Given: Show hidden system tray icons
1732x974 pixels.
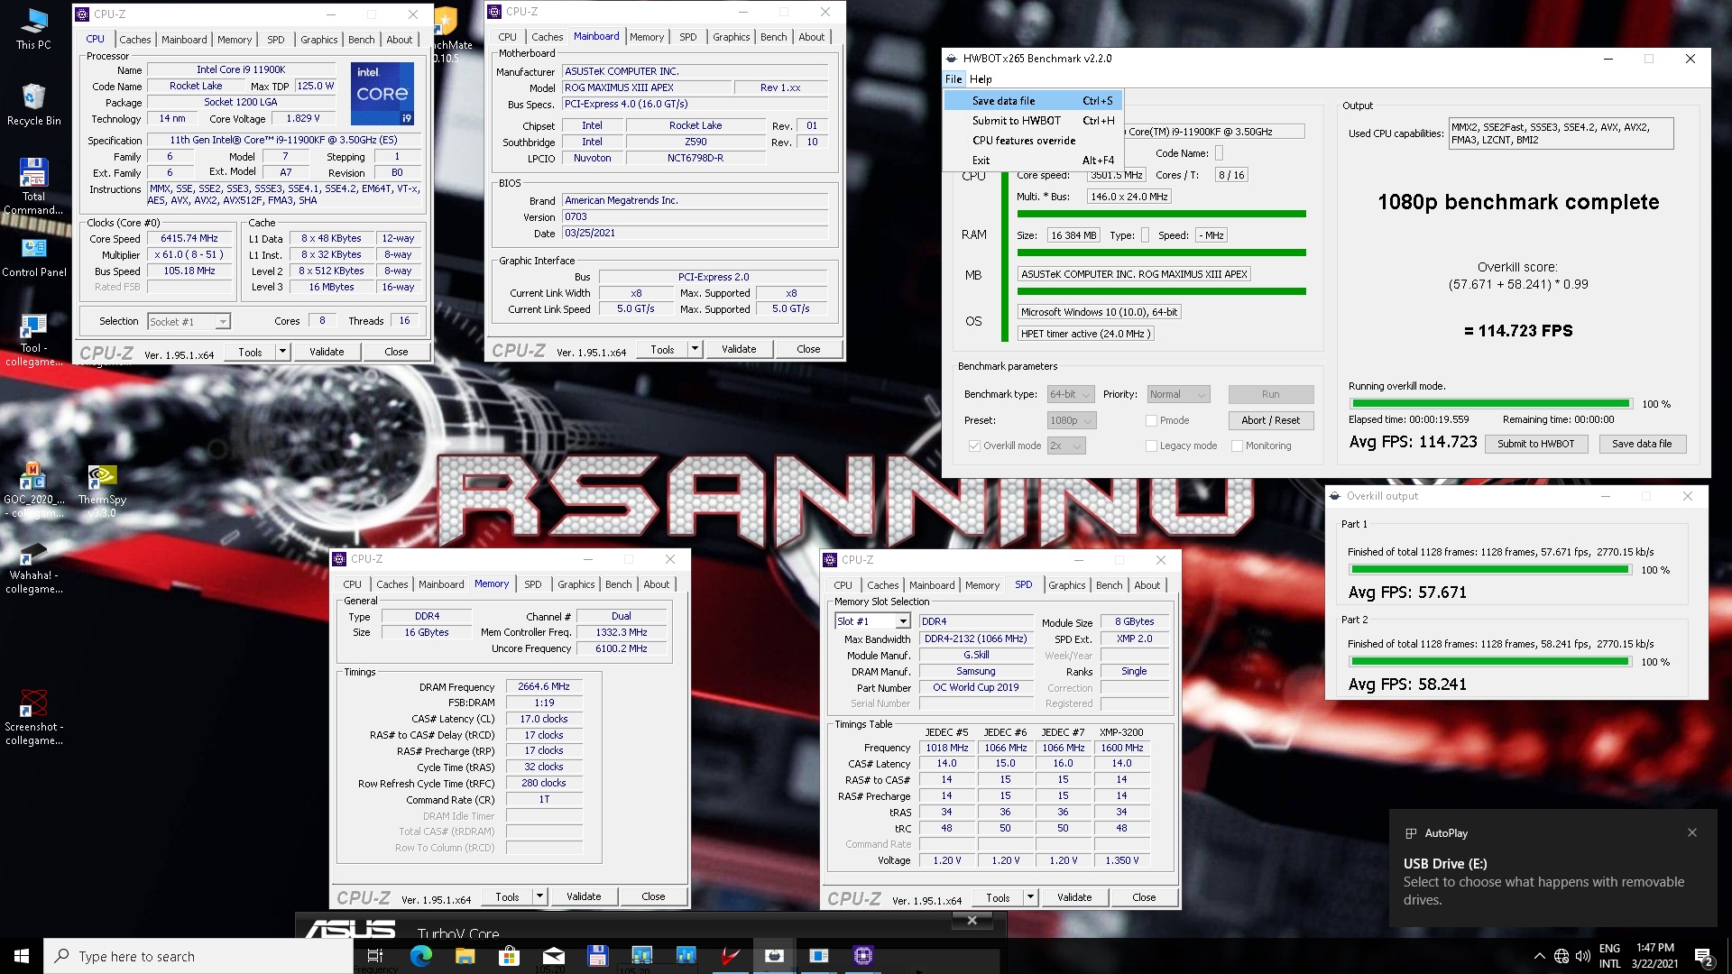Looking at the screenshot, I should pos(1539,956).
